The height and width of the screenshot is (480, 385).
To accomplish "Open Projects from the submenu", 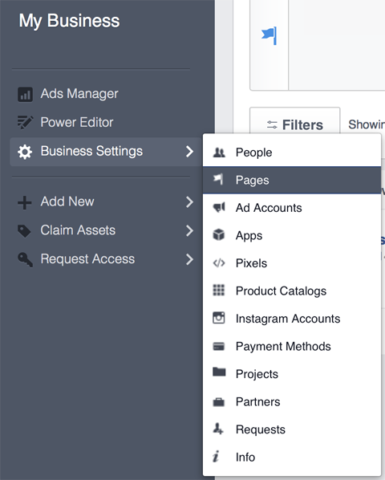I will [292, 374].
